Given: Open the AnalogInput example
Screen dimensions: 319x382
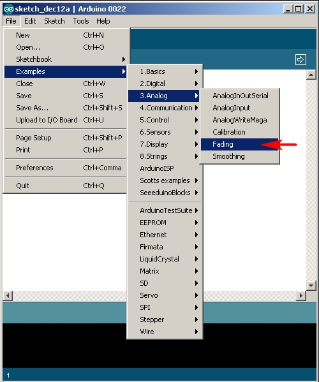Looking at the screenshot, I should (x=239, y=108).
